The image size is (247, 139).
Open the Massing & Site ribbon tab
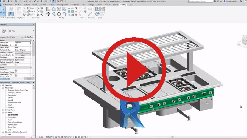click(x=62, y=5)
